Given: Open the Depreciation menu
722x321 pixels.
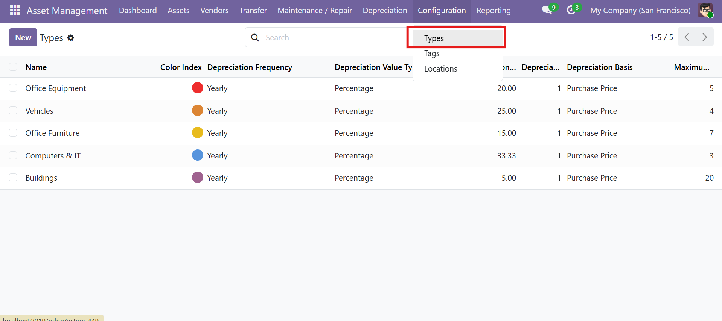Looking at the screenshot, I should click(385, 11).
